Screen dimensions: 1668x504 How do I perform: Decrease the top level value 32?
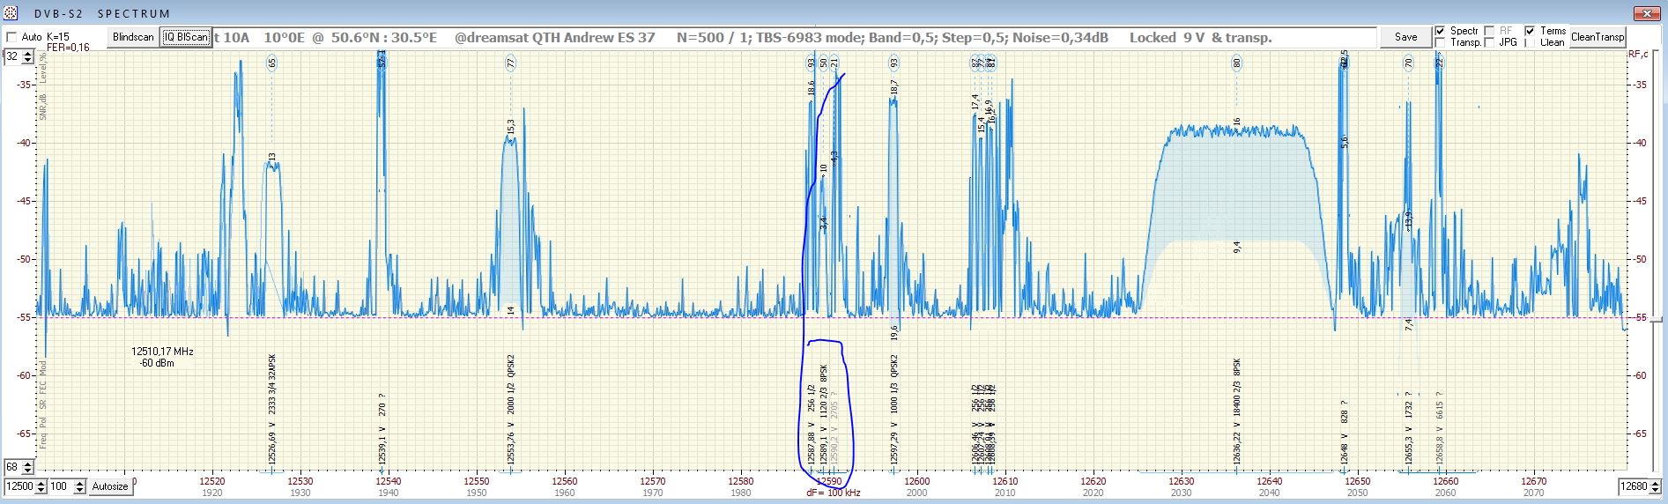(28, 60)
